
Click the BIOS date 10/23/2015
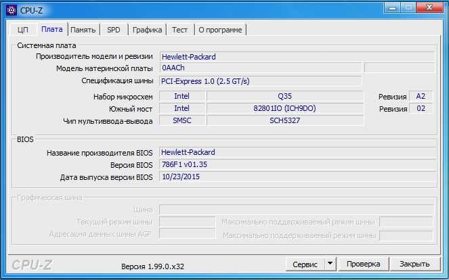(x=297, y=177)
